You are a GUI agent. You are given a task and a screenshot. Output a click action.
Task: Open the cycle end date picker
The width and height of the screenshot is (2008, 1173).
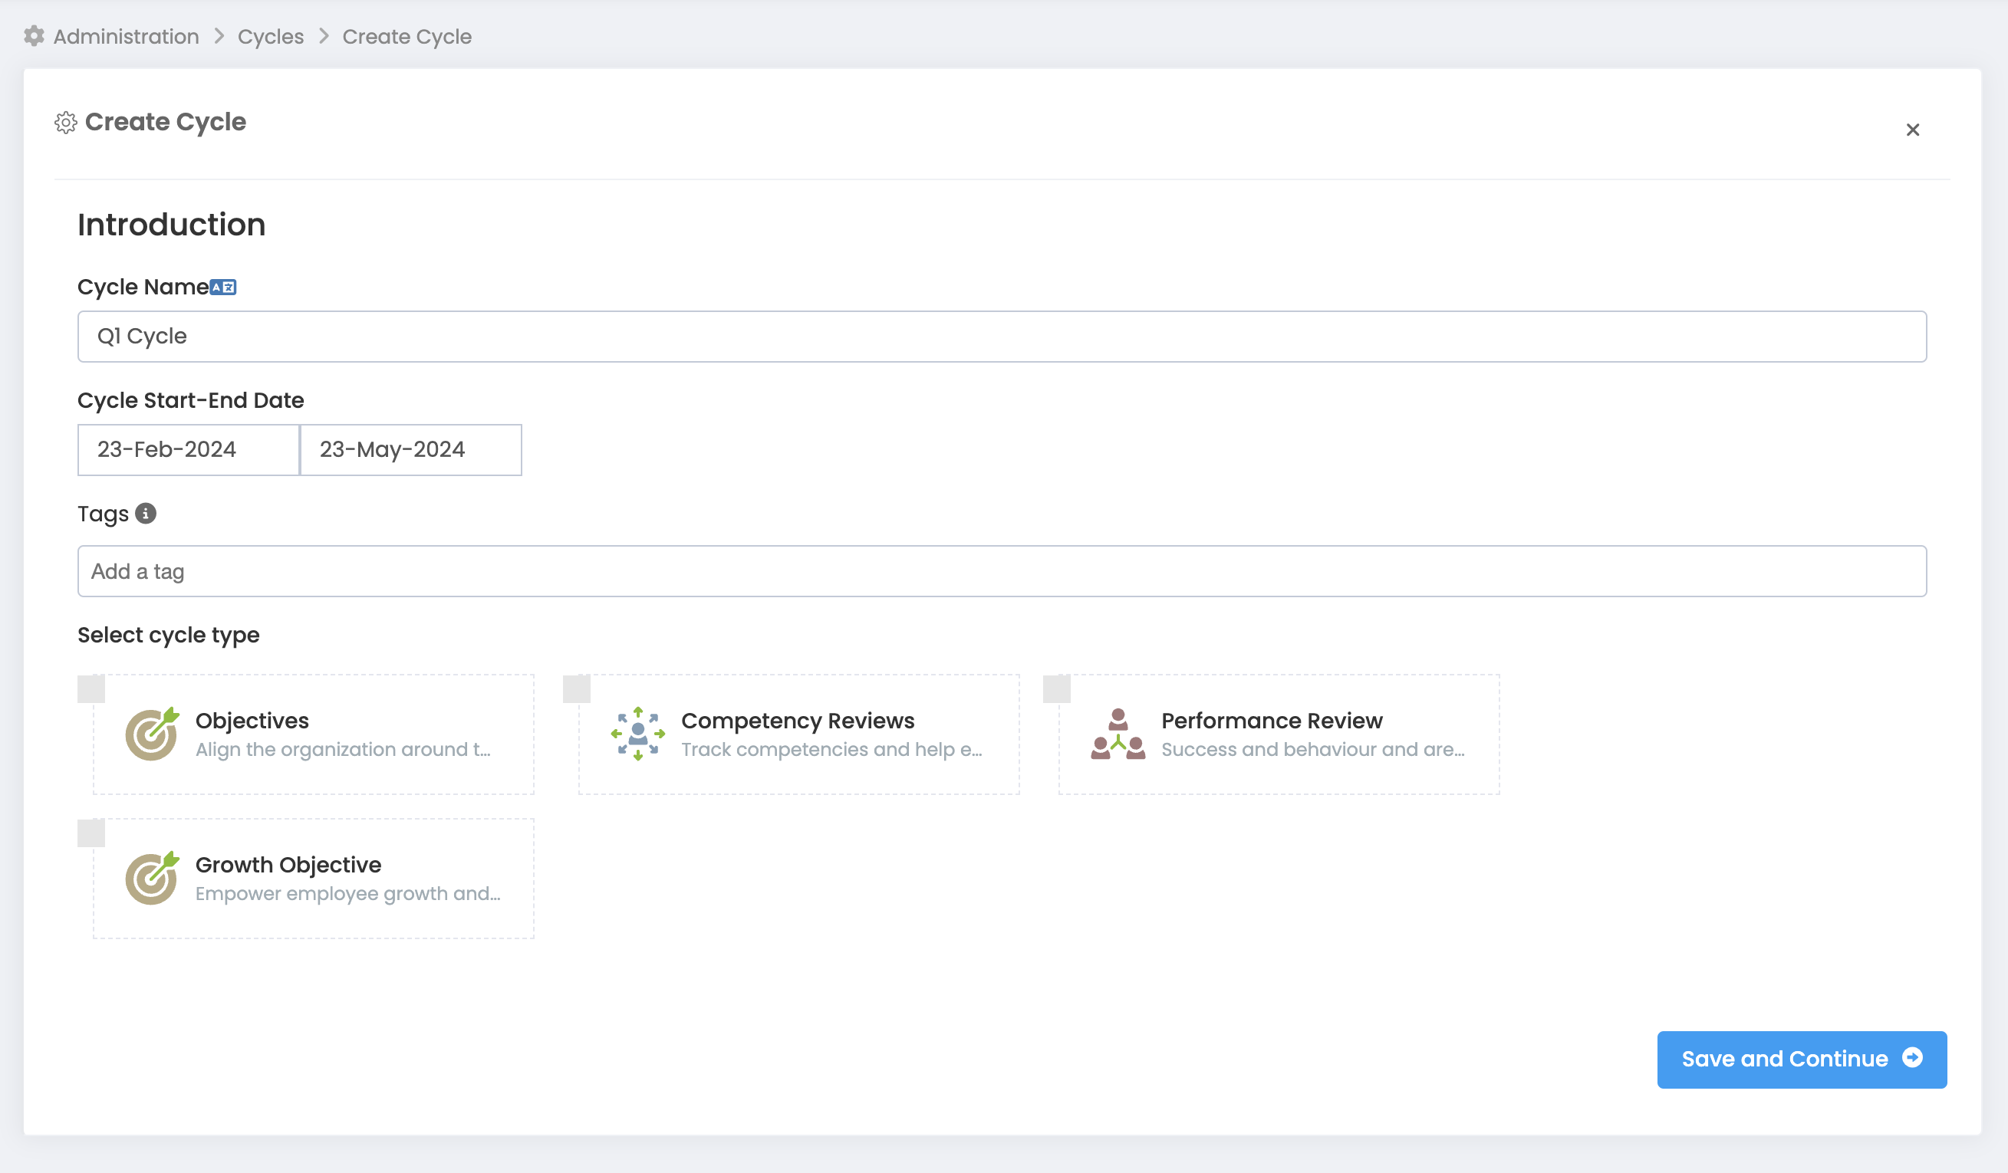tap(410, 450)
